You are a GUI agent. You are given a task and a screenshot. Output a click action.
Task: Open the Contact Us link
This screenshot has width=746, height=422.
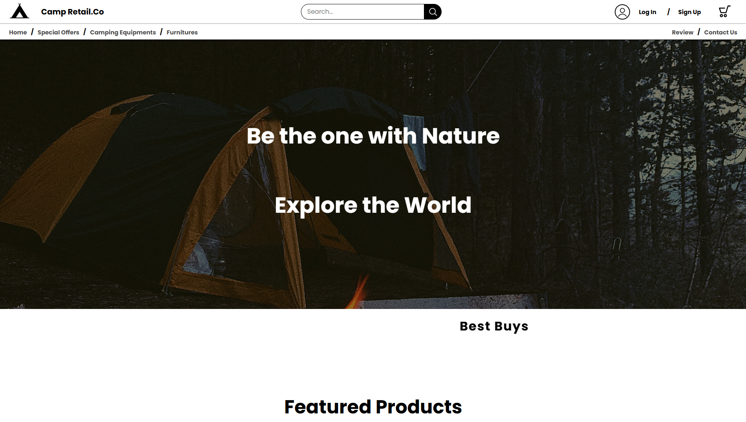click(x=721, y=32)
